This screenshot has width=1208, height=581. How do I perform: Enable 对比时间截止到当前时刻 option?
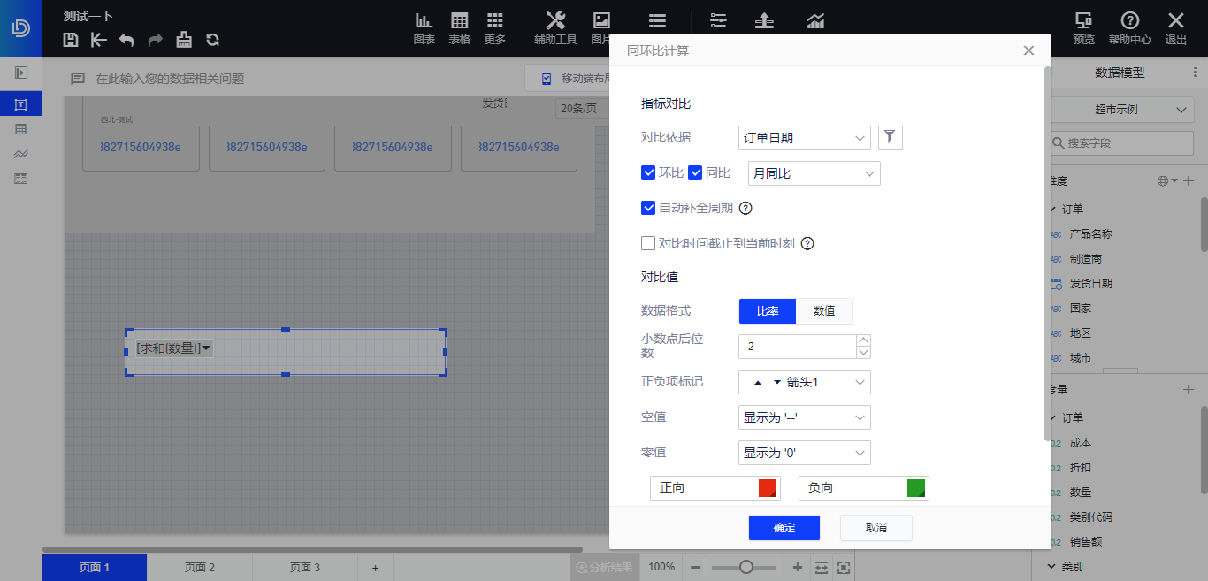[648, 242]
